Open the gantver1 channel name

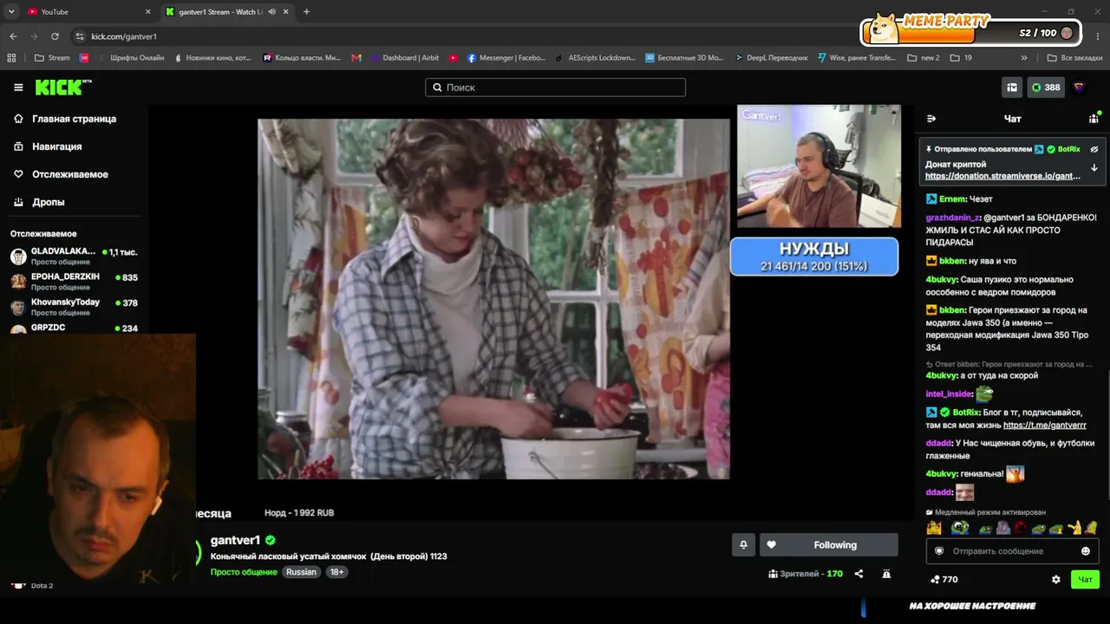coord(235,540)
